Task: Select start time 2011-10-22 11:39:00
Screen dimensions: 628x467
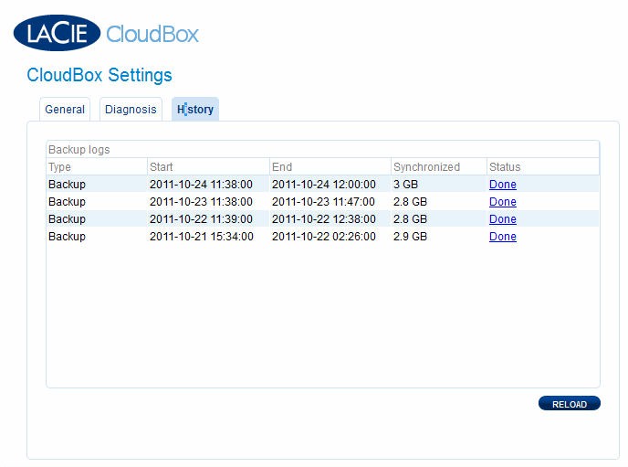Action: click(x=201, y=218)
